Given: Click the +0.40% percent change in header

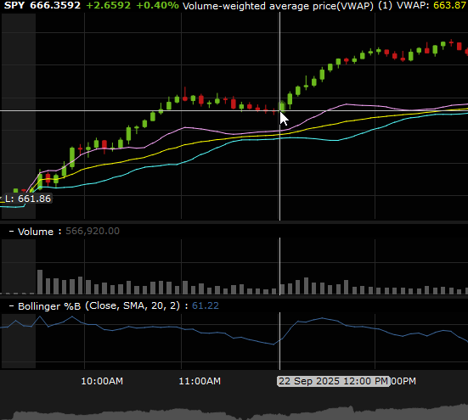Looking at the screenshot, I should point(157,5).
